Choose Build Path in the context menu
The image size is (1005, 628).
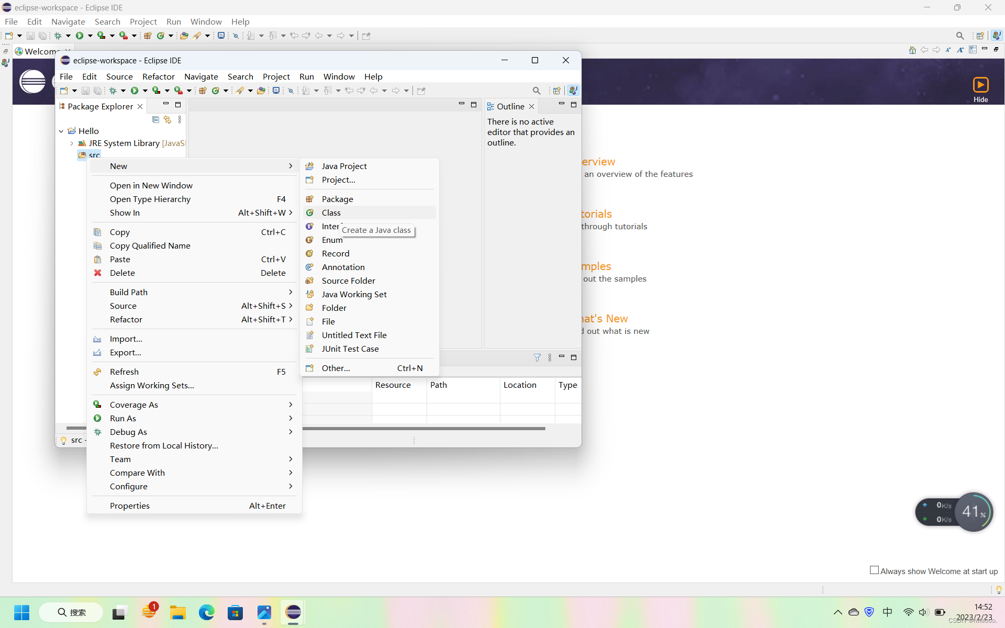click(129, 292)
